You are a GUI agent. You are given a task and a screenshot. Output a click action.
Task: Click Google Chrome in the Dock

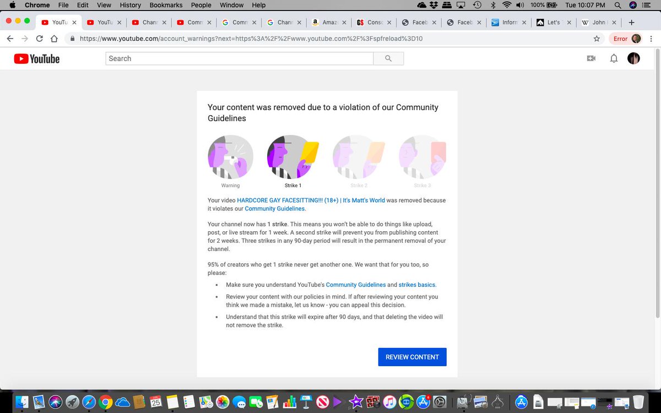point(106,401)
